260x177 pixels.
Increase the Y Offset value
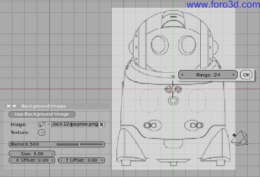coord(102,160)
